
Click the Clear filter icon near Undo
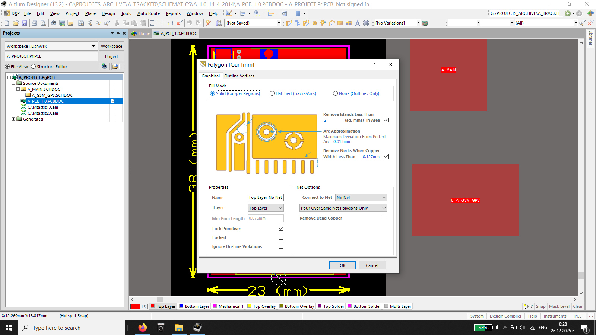coord(179,23)
